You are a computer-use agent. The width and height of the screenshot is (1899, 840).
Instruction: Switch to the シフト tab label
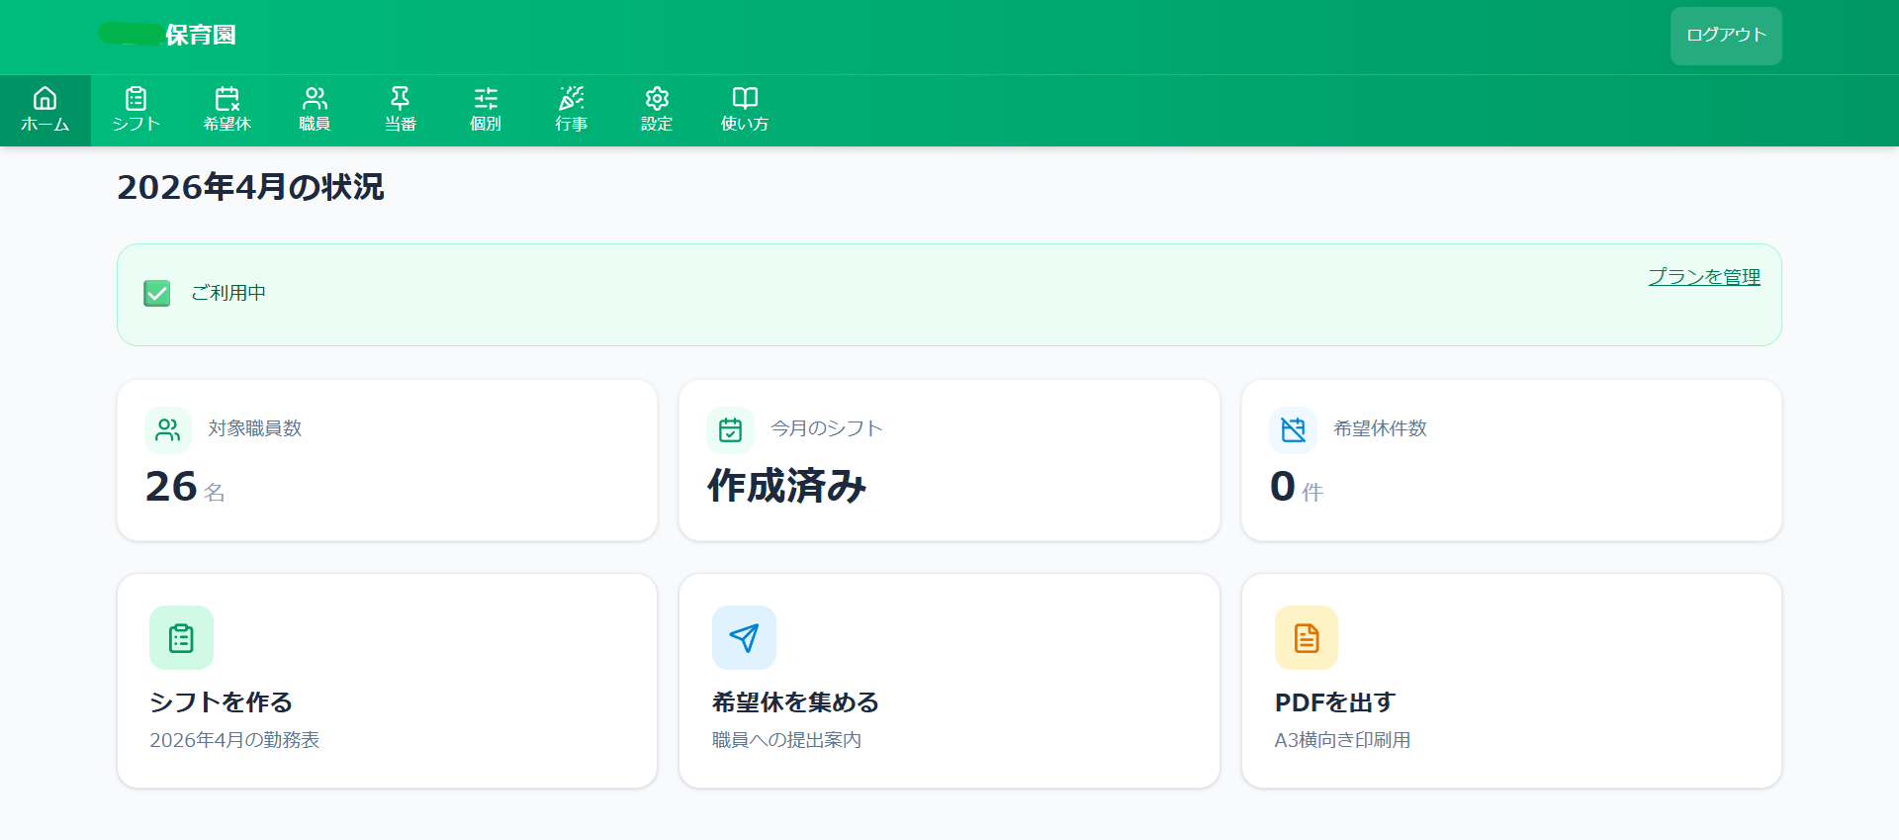136,124
